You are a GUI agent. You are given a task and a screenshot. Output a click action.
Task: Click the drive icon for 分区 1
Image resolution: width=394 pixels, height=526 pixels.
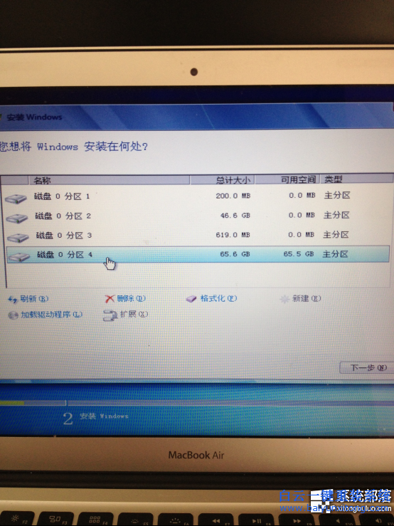[16, 199]
